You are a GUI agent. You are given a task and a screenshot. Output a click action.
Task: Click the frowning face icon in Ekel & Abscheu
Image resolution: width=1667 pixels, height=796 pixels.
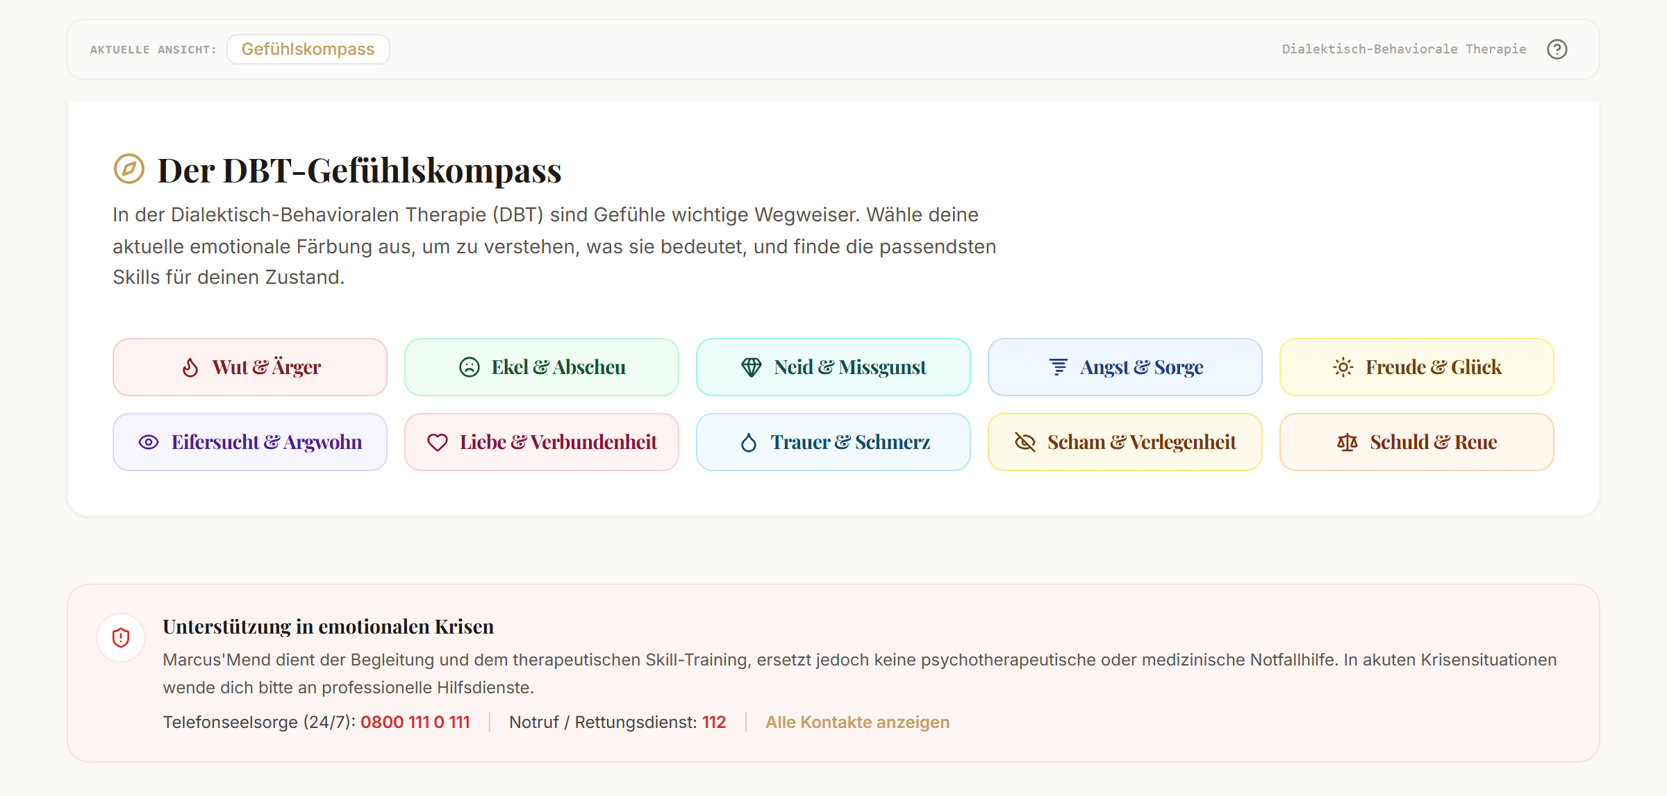point(470,367)
